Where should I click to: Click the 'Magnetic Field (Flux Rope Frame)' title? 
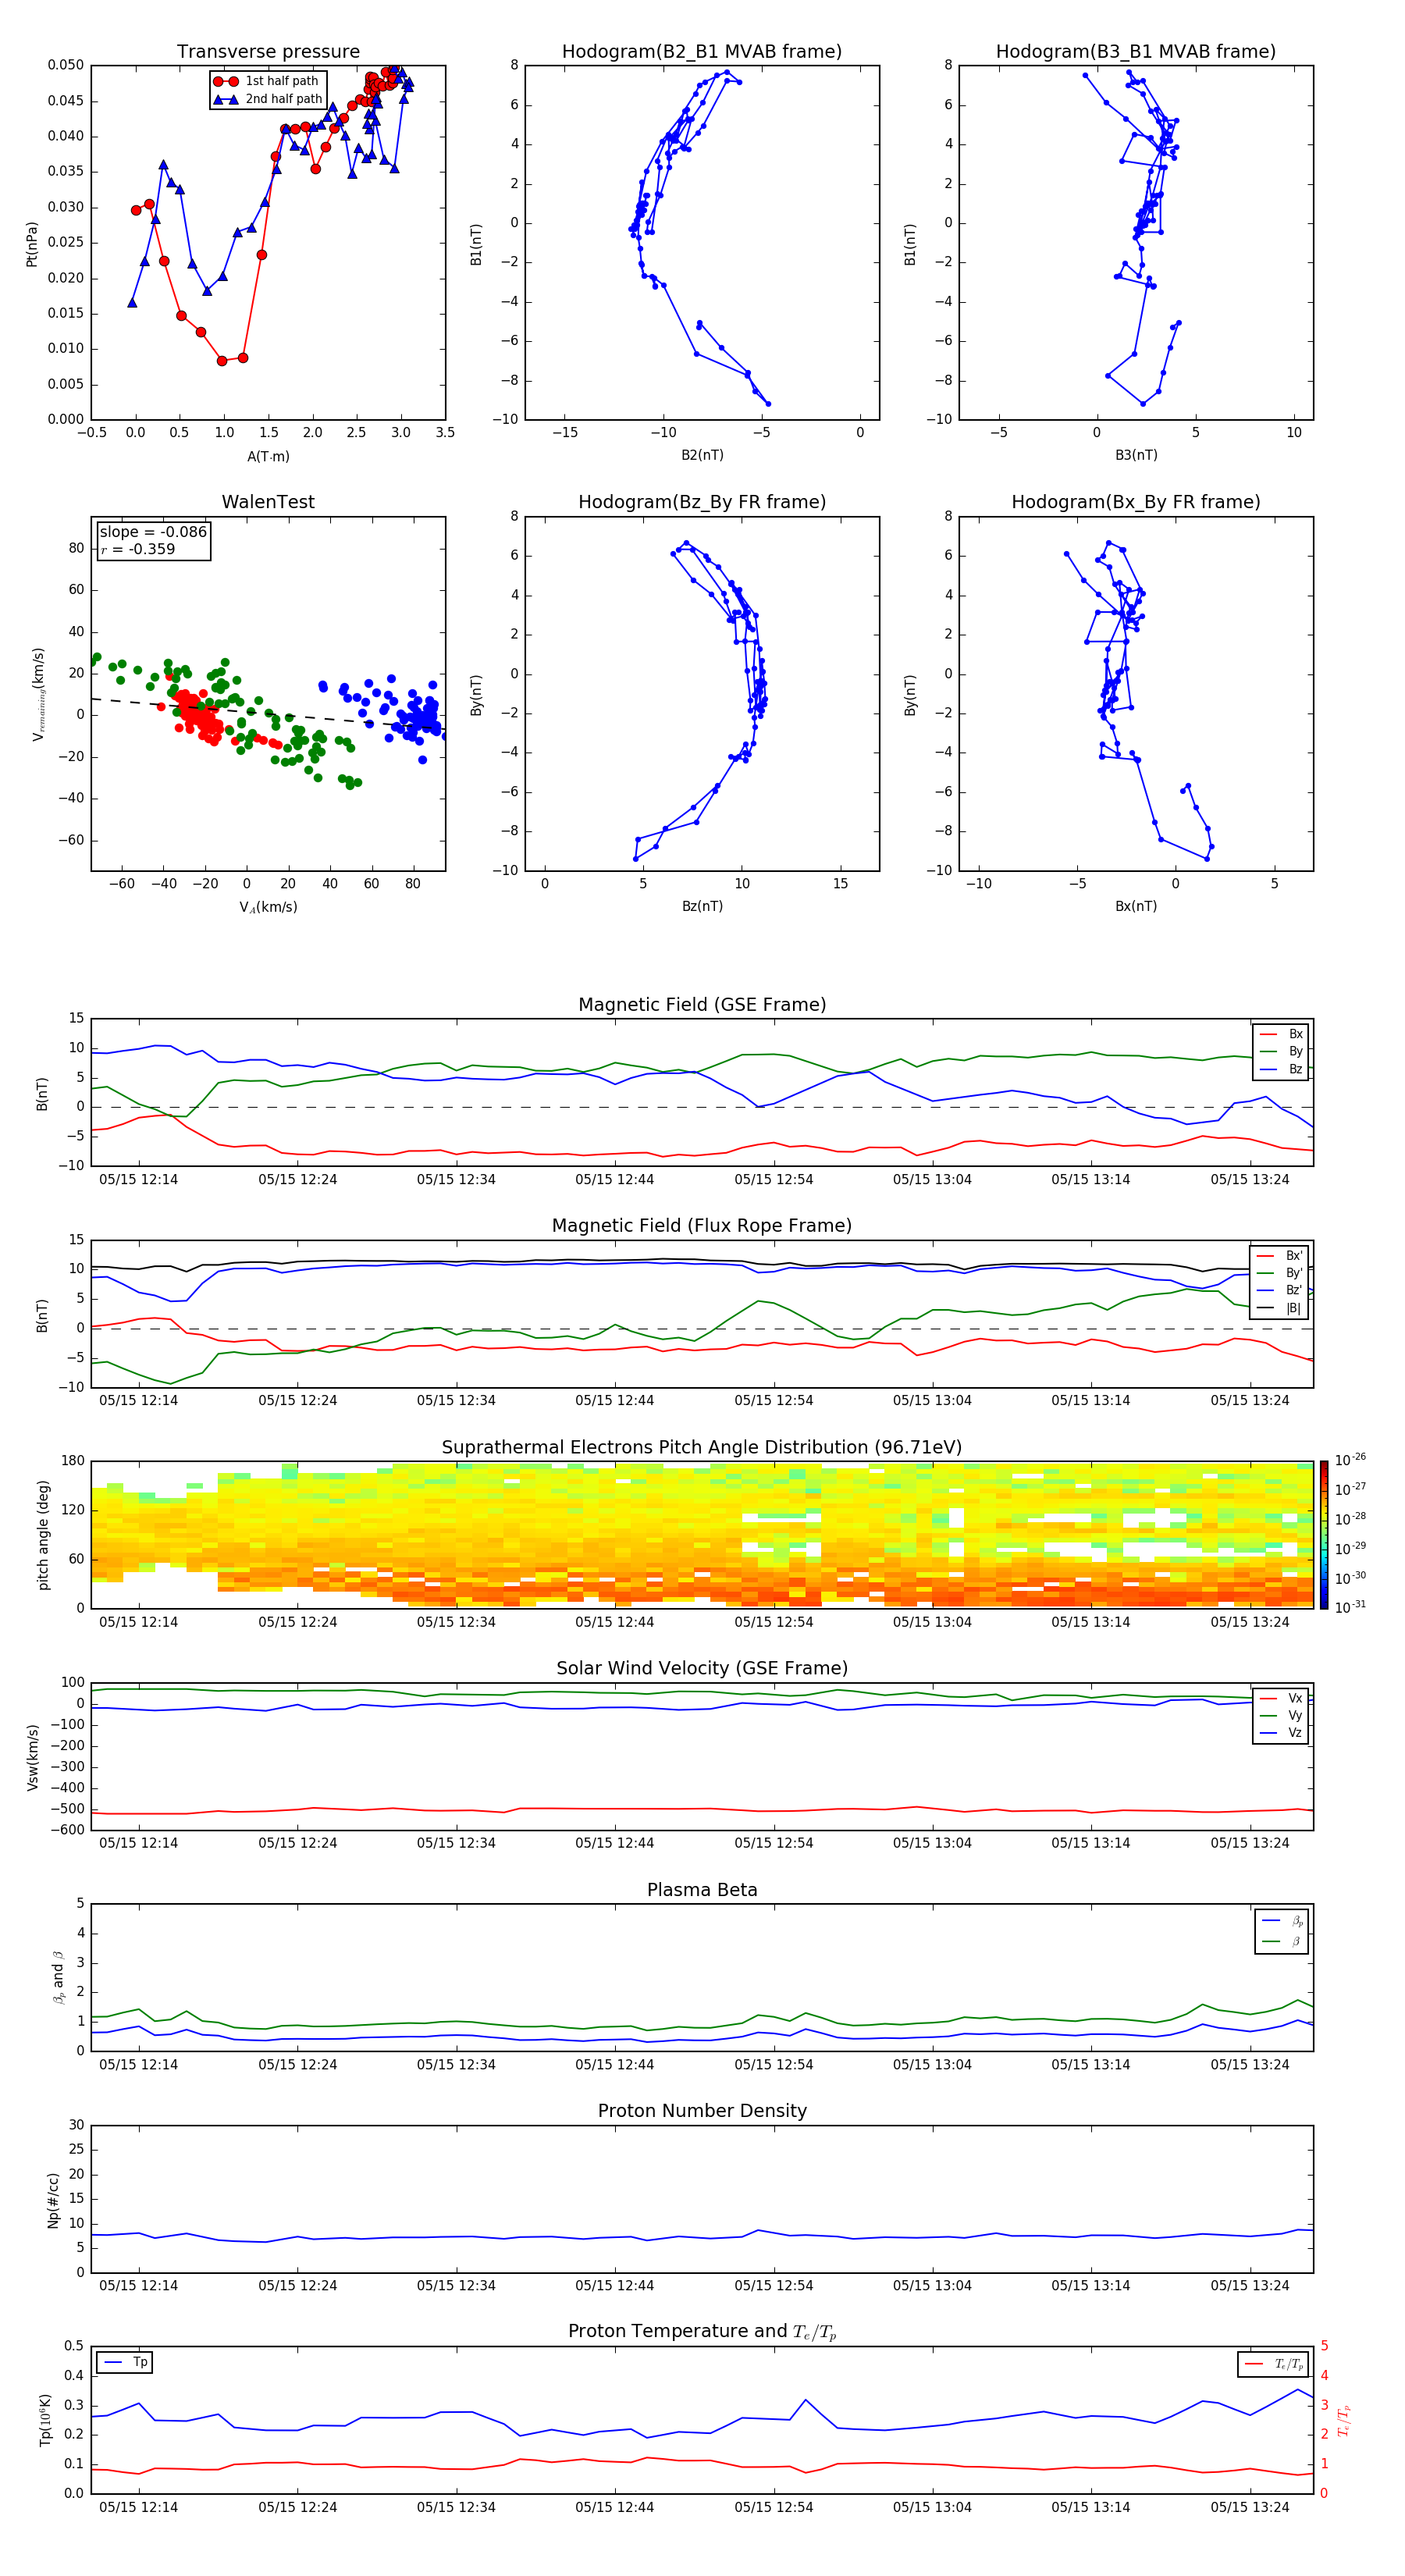pyautogui.click(x=702, y=1226)
